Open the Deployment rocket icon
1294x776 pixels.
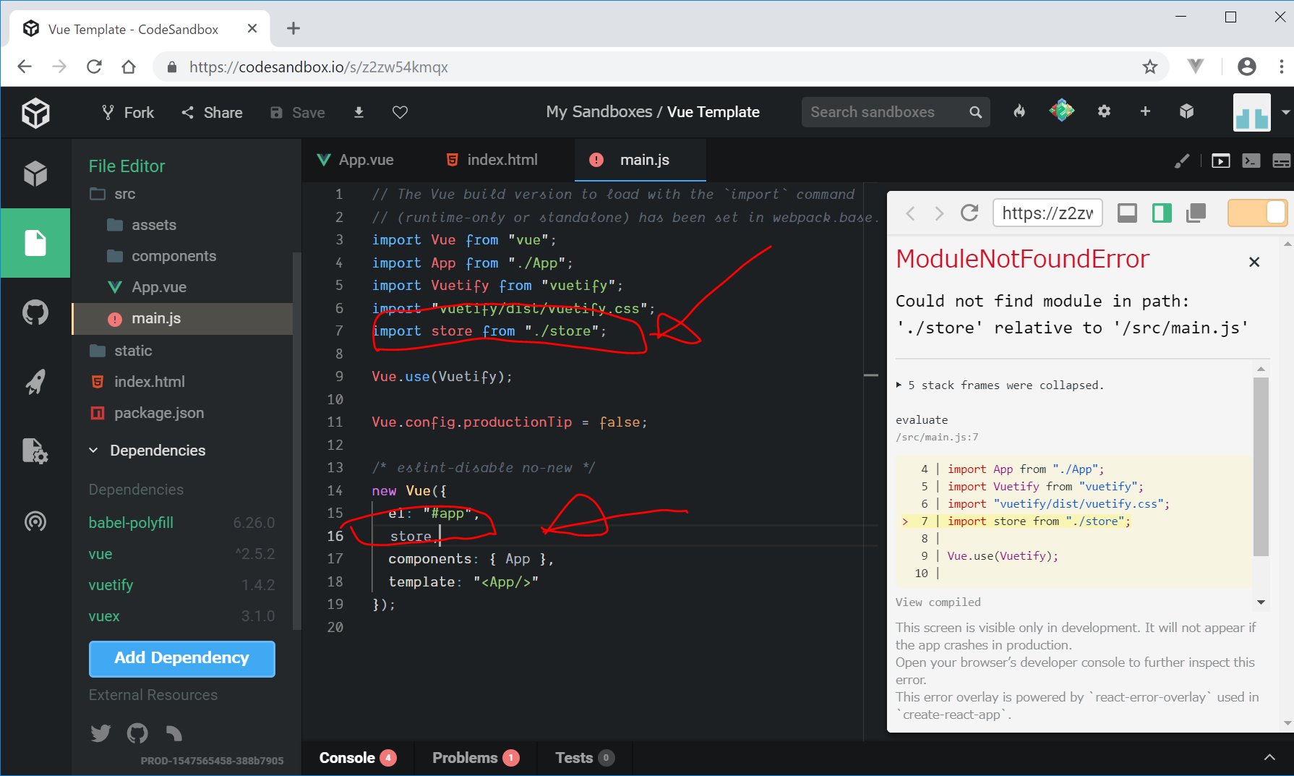[35, 382]
